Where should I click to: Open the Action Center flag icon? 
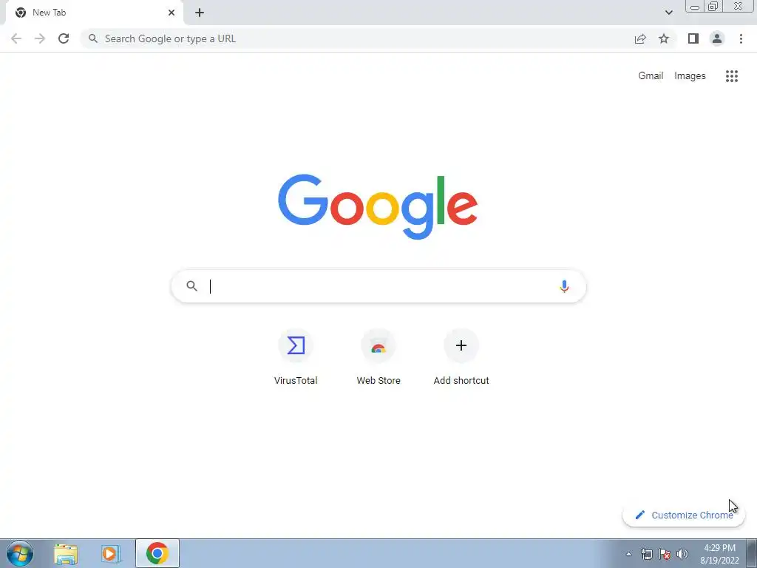pyautogui.click(x=665, y=554)
